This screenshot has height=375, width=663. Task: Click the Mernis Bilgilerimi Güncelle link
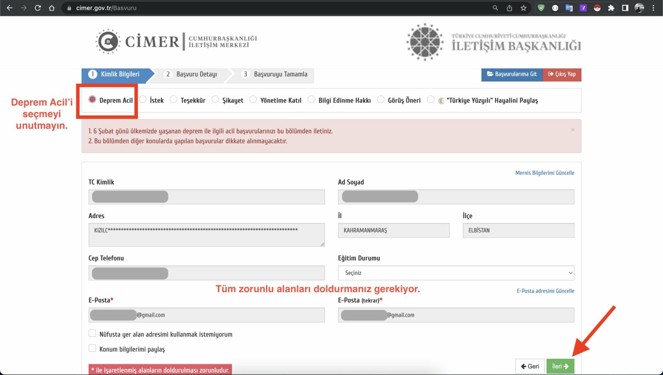[x=544, y=173]
